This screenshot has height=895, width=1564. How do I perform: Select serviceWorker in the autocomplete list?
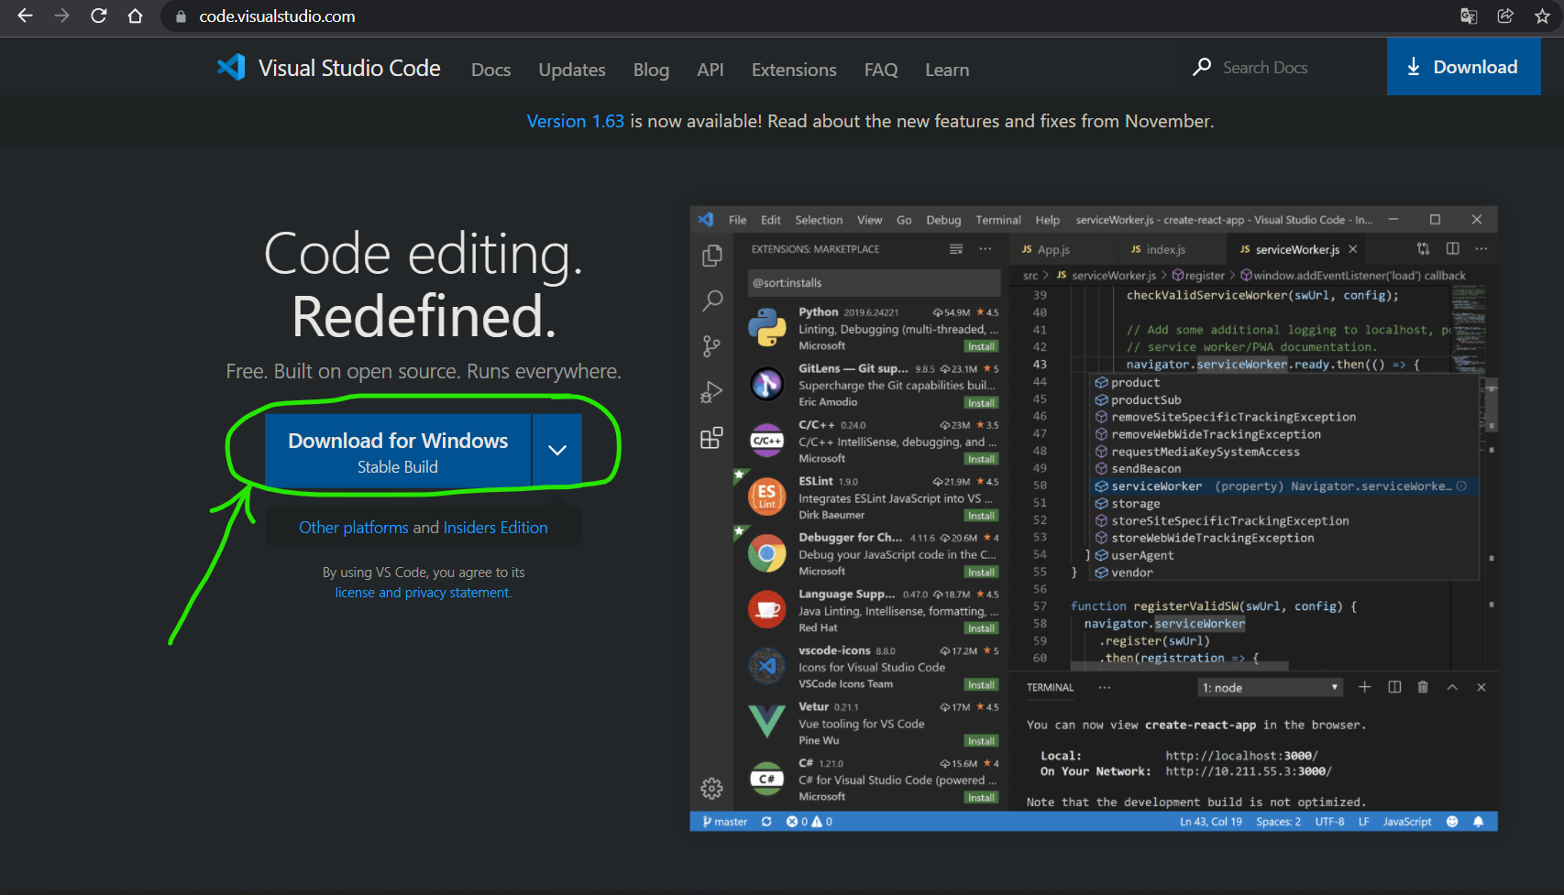1283,486
